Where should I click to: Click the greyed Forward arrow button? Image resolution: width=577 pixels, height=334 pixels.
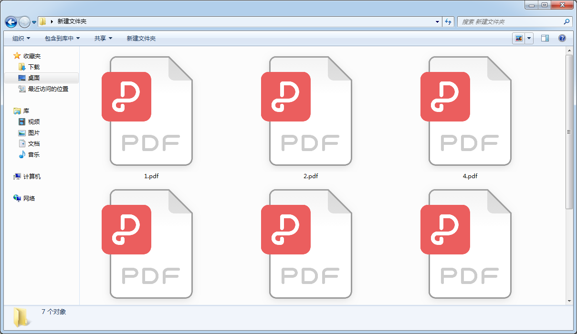pos(24,22)
